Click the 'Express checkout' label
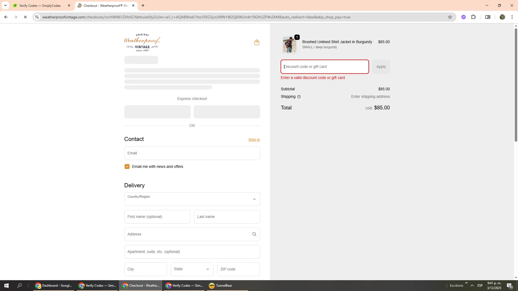The image size is (518, 291). [x=192, y=99]
